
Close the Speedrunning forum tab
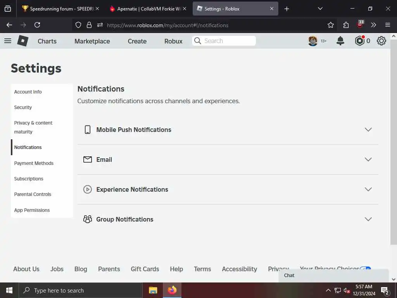(97, 9)
